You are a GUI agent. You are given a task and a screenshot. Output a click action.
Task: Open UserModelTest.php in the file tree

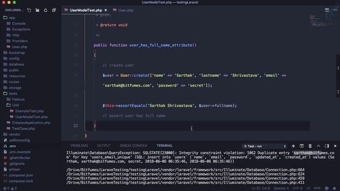(31, 117)
